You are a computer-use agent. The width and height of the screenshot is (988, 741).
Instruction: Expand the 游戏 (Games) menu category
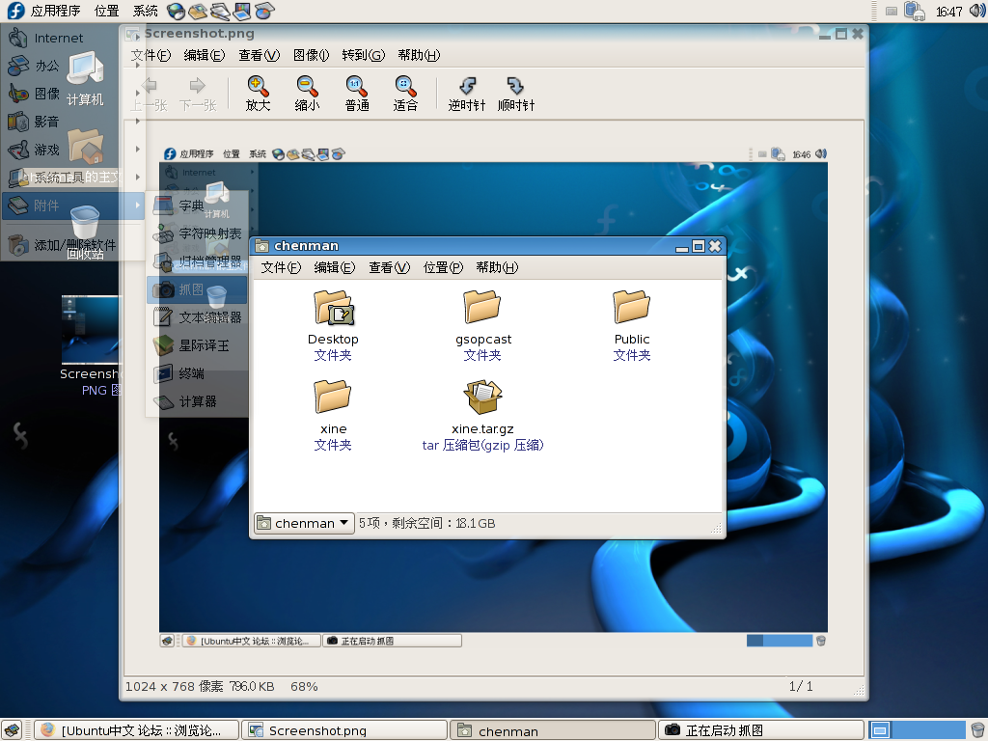point(73,150)
